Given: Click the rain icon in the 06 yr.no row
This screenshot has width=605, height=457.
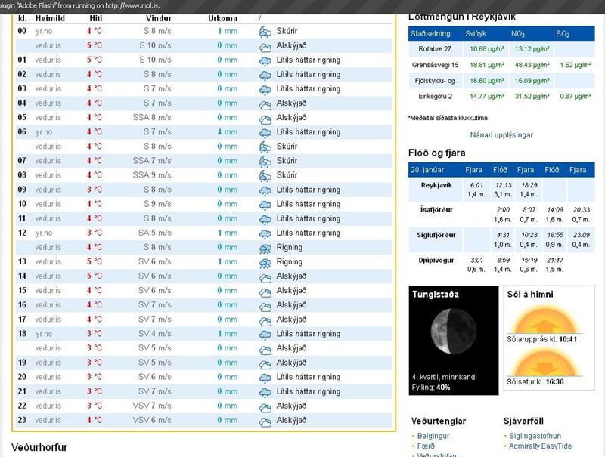Looking at the screenshot, I should click(x=265, y=133).
